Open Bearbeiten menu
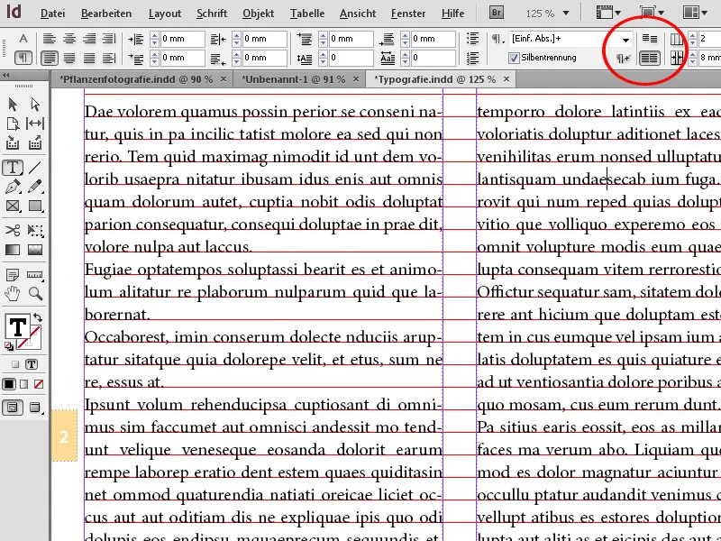Viewport: 721px width, 541px height. coord(106,14)
